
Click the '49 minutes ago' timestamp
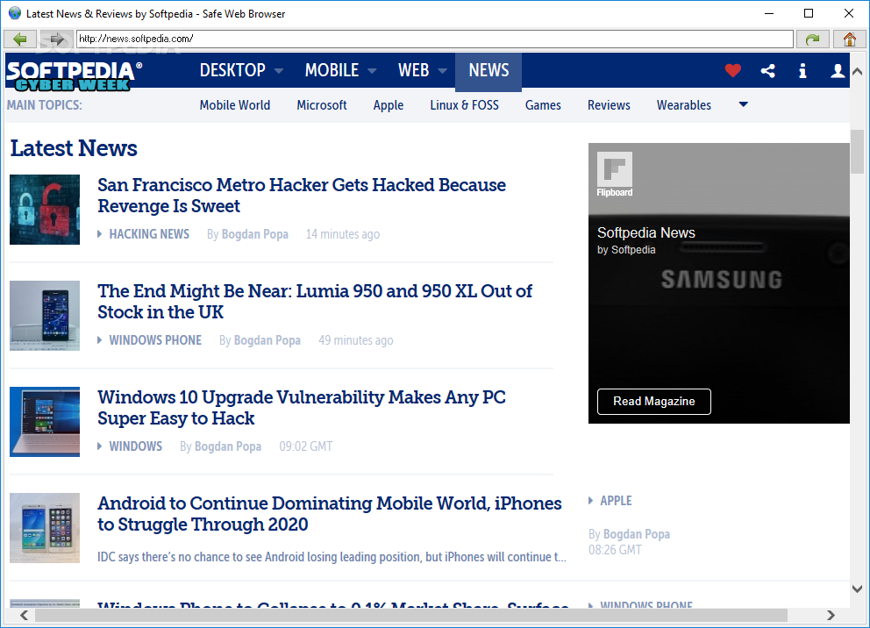(x=356, y=340)
